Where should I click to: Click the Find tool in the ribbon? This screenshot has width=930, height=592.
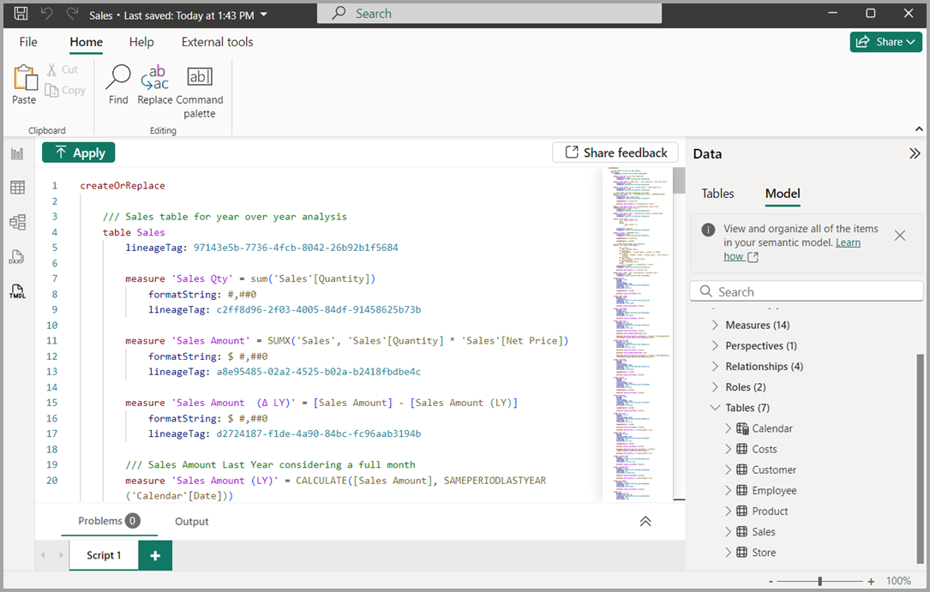tap(117, 85)
